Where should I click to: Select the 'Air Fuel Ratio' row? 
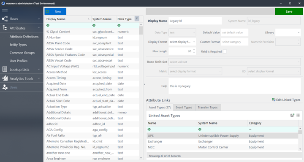[92, 135]
